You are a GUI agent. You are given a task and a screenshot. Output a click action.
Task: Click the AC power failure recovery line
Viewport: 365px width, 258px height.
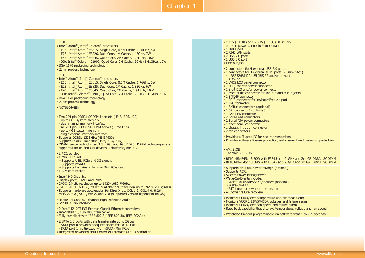click(x=243, y=192)
